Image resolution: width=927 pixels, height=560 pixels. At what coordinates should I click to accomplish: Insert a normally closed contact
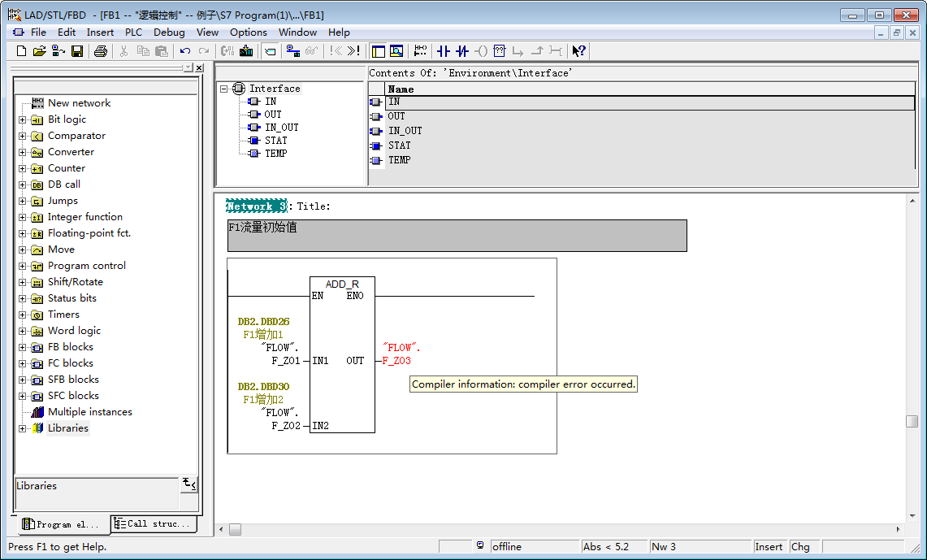click(x=462, y=51)
